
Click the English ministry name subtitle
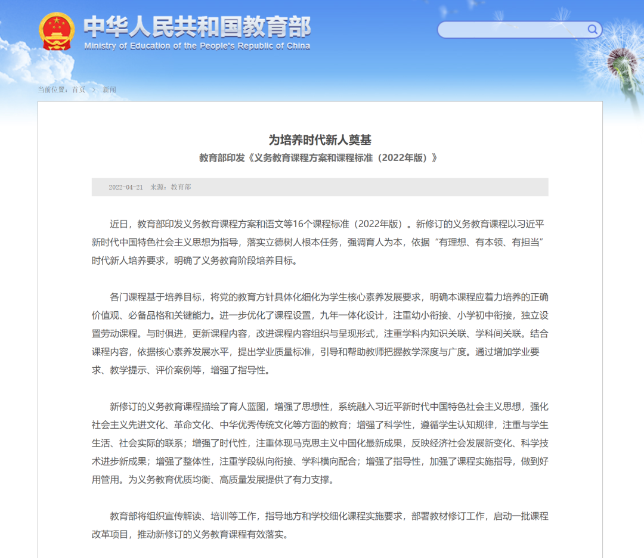click(x=197, y=46)
